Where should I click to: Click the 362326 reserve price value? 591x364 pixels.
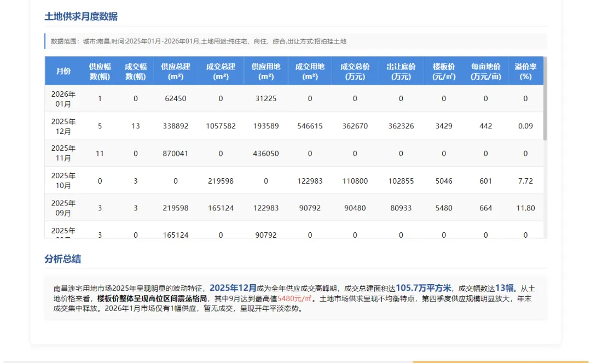point(401,126)
